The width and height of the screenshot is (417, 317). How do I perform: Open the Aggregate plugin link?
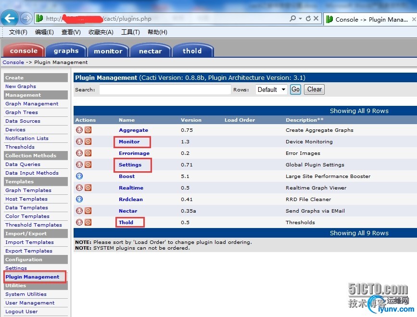point(134,130)
